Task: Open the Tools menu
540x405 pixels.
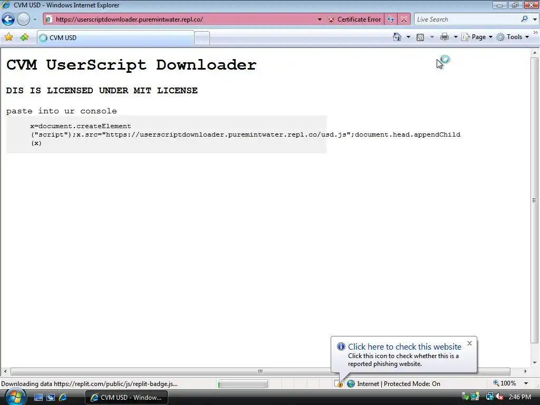Action: click(x=513, y=37)
